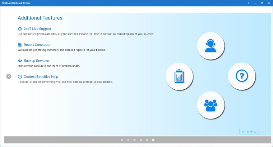
Task: Jump to the first slide dot
Action: [x=122, y=140]
